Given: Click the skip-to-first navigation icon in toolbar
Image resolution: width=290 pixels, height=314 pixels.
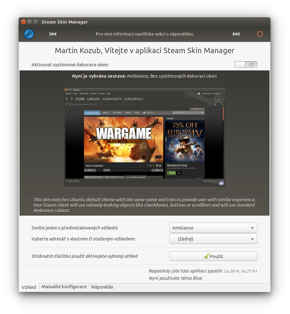Looking at the screenshot, I should click(x=53, y=34).
